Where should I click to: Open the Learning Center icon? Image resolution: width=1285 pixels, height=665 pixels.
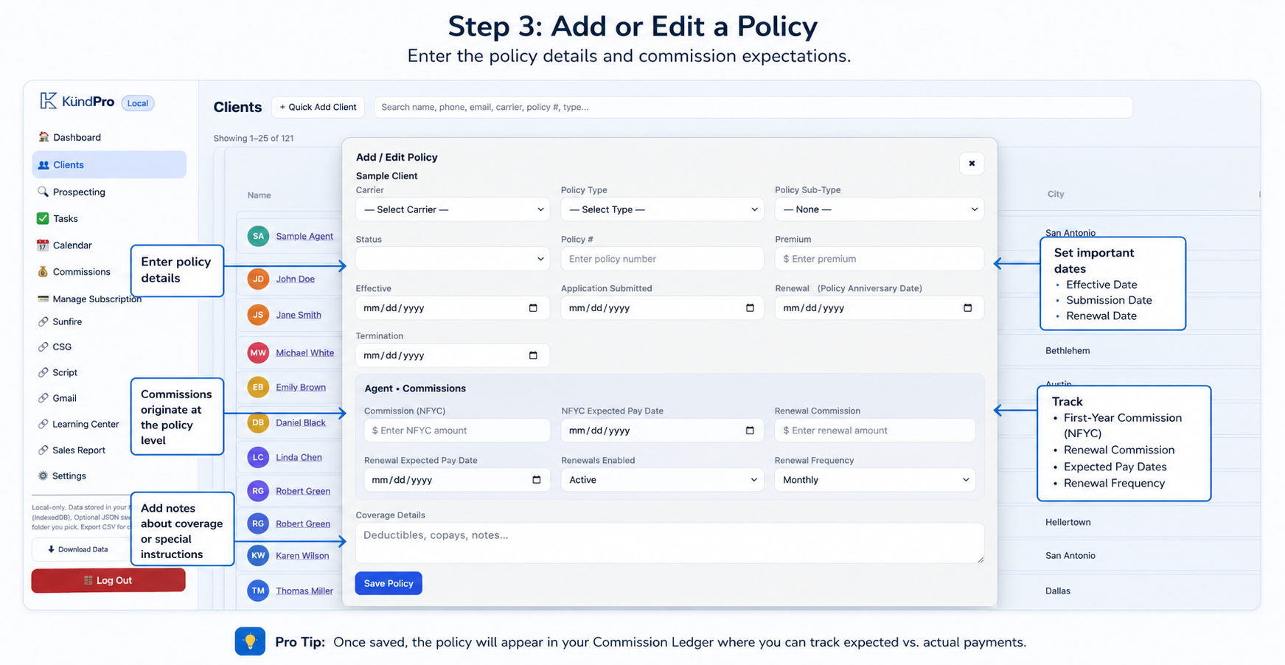click(43, 424)
